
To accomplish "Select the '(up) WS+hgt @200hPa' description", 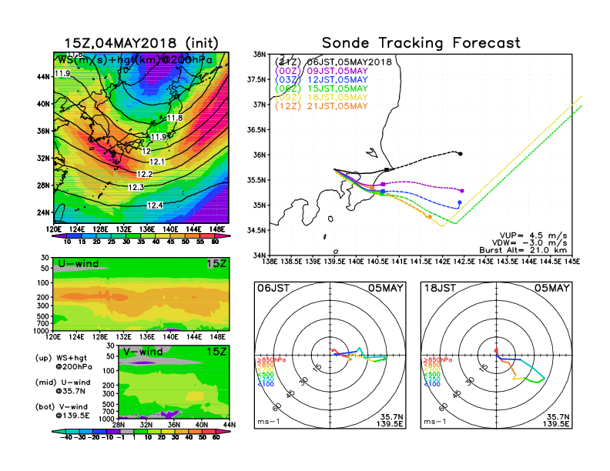I will click(64, 362).
